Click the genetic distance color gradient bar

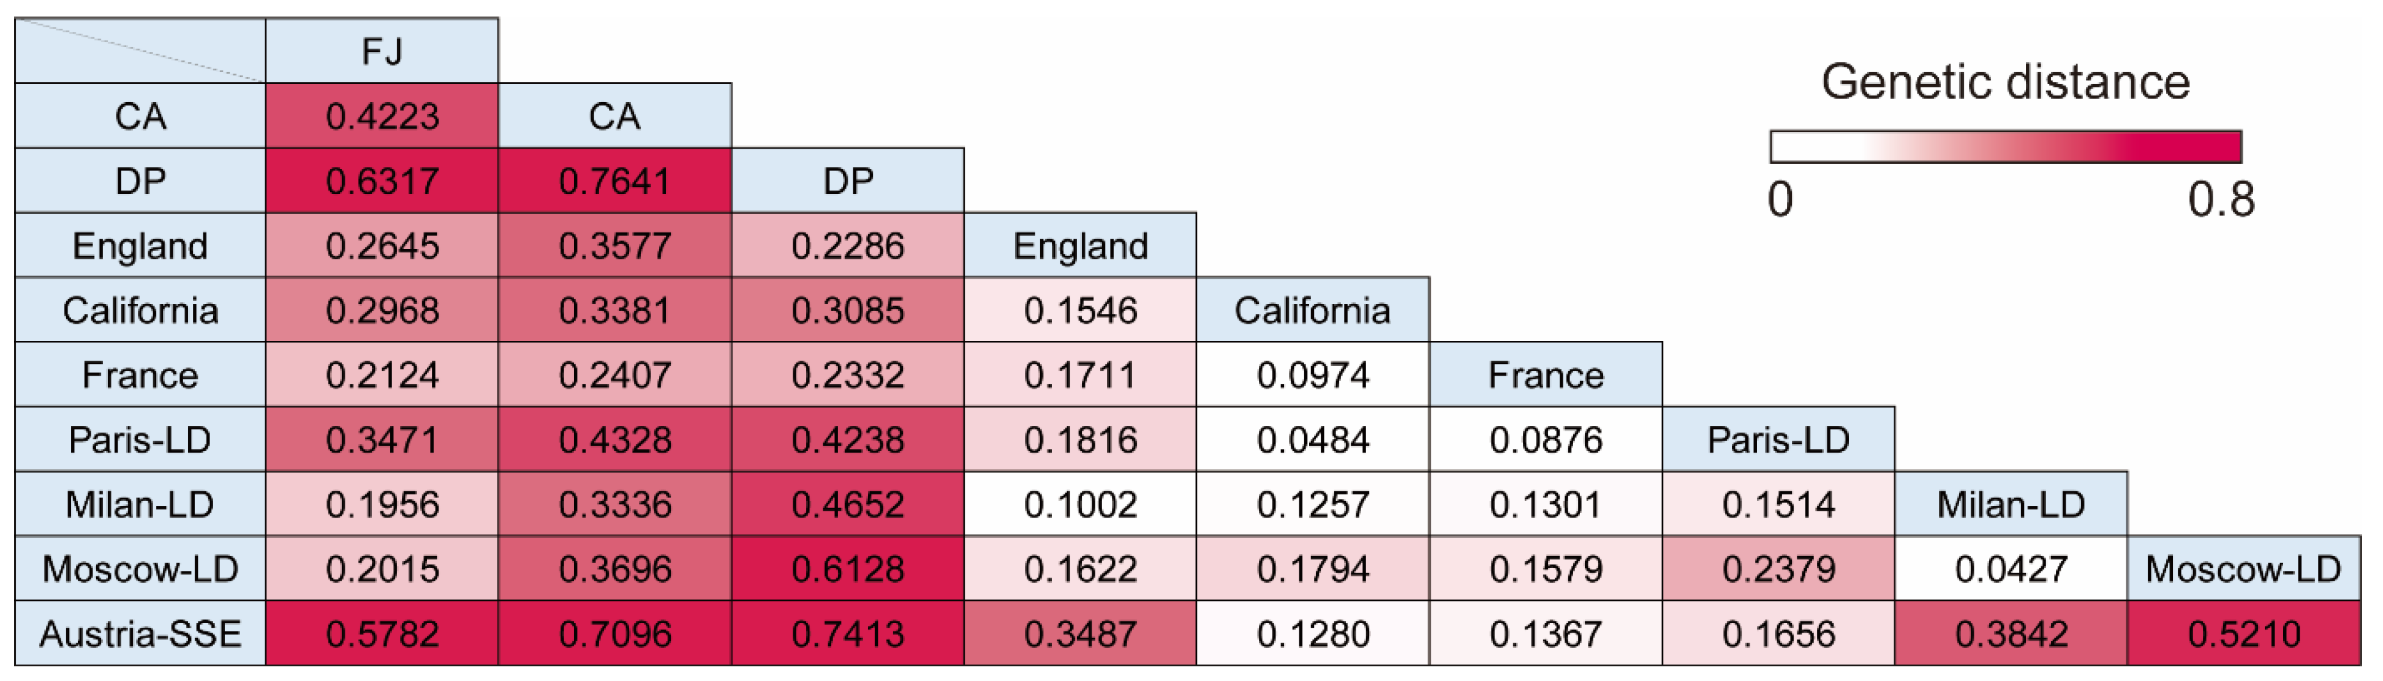point(2004,147)
